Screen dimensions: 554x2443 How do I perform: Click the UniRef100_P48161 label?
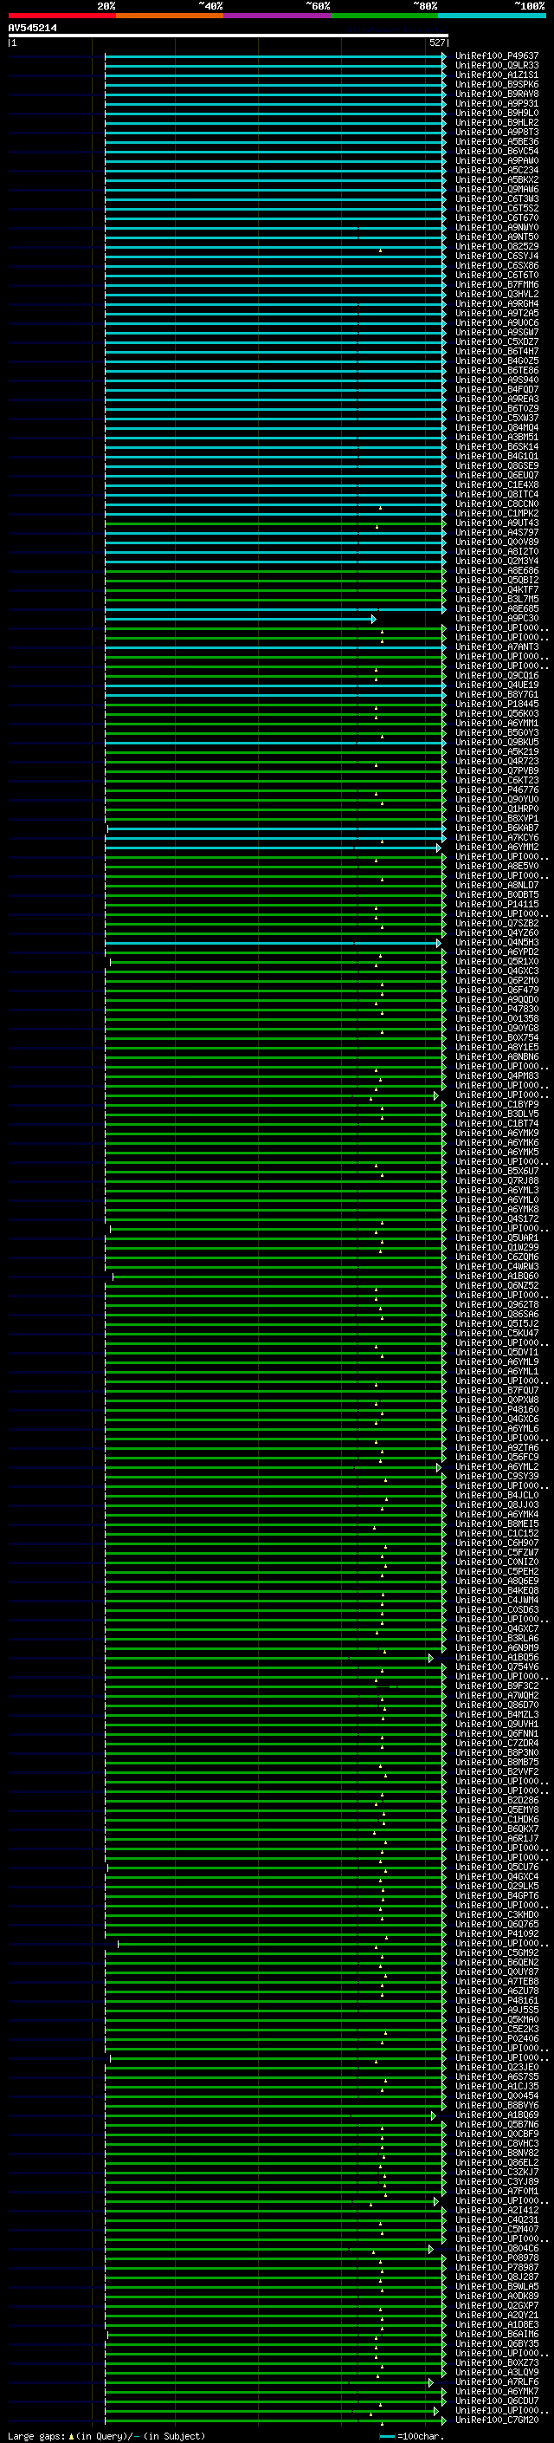tap(496, 2001)
